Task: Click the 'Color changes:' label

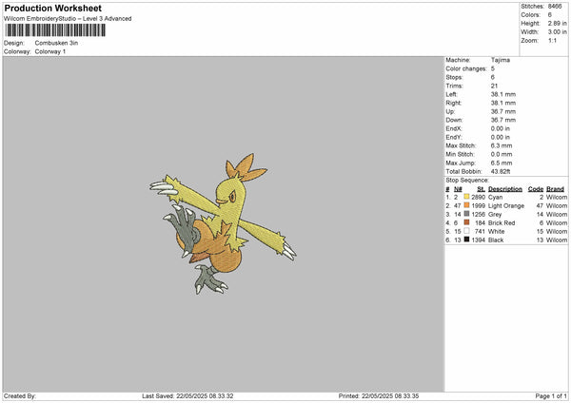Action: pyautogui.click(x=466, y=68)
